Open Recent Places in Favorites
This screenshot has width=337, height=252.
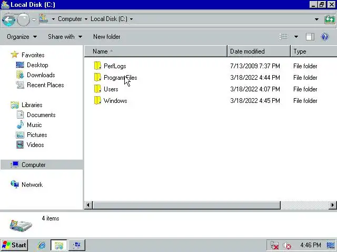coord(45,85)
